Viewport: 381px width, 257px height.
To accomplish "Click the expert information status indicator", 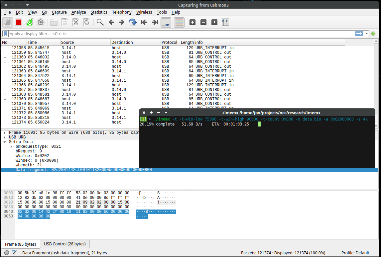I will coord(7,253).
